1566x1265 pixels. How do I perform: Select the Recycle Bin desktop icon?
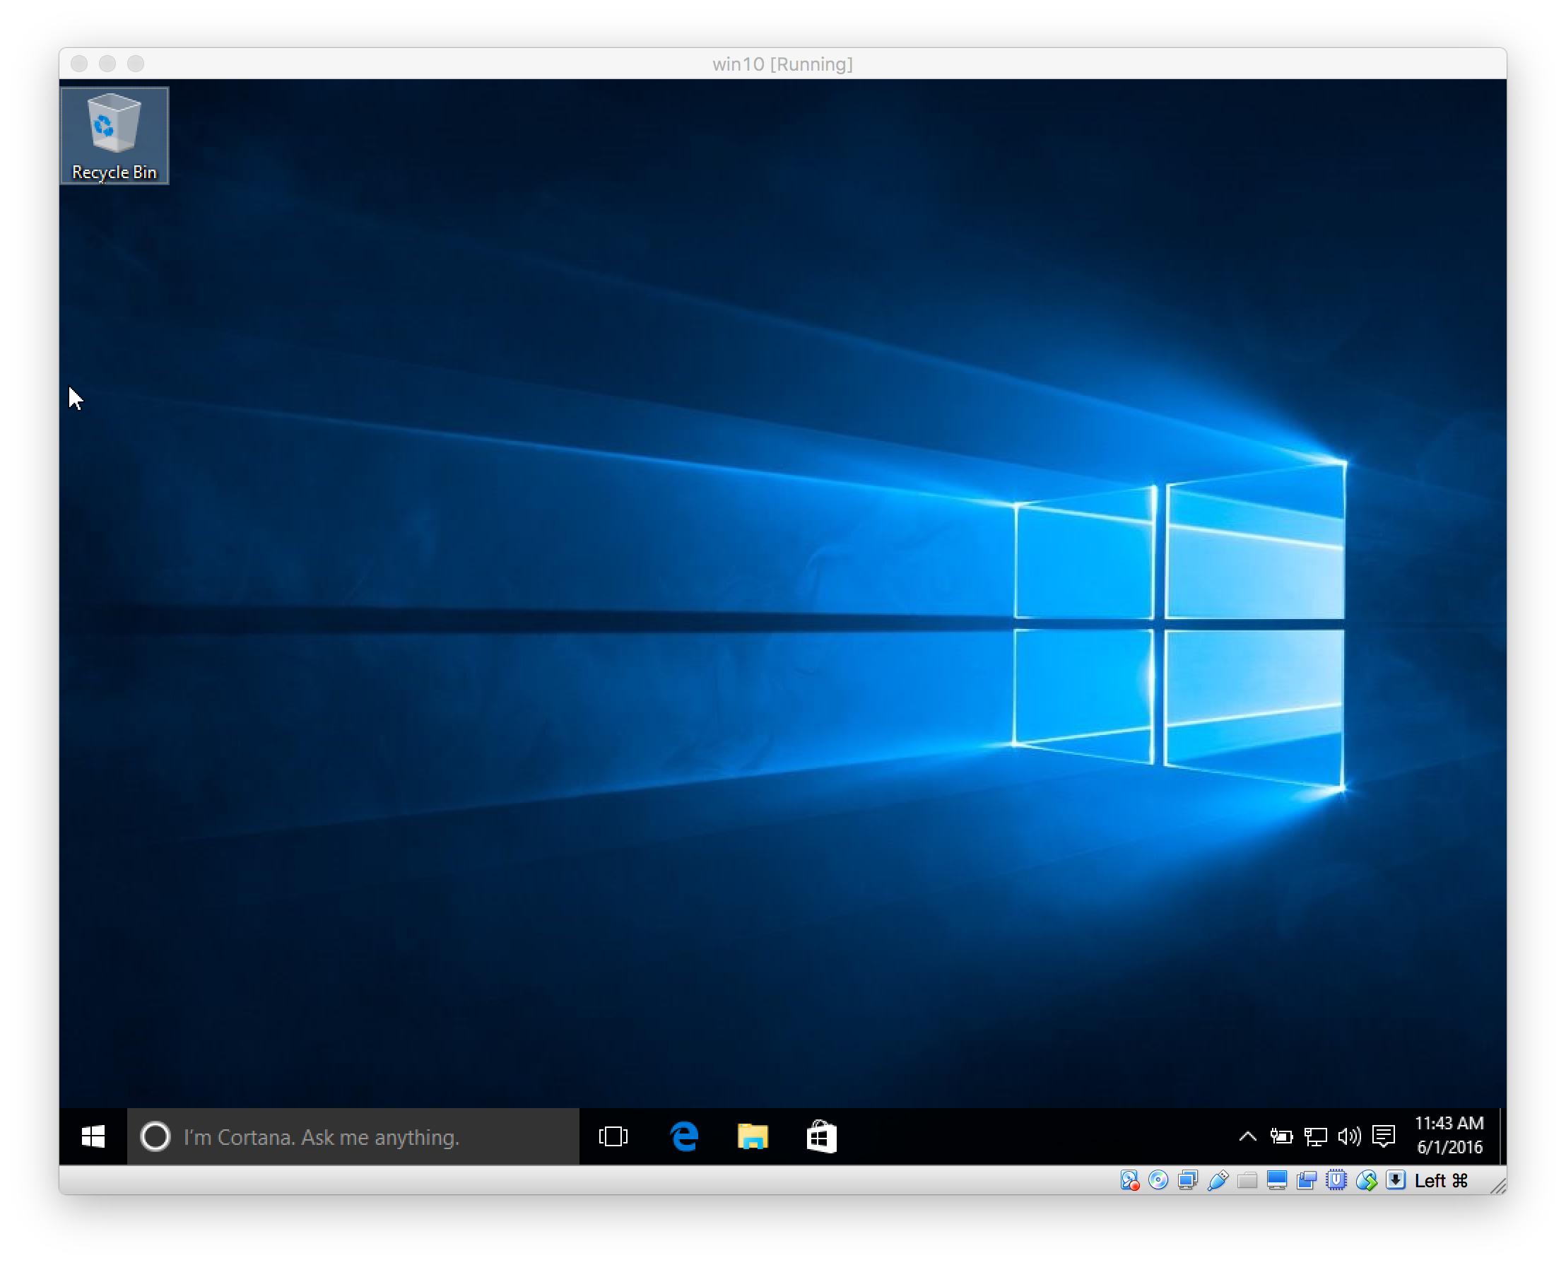tap(114, 136)
